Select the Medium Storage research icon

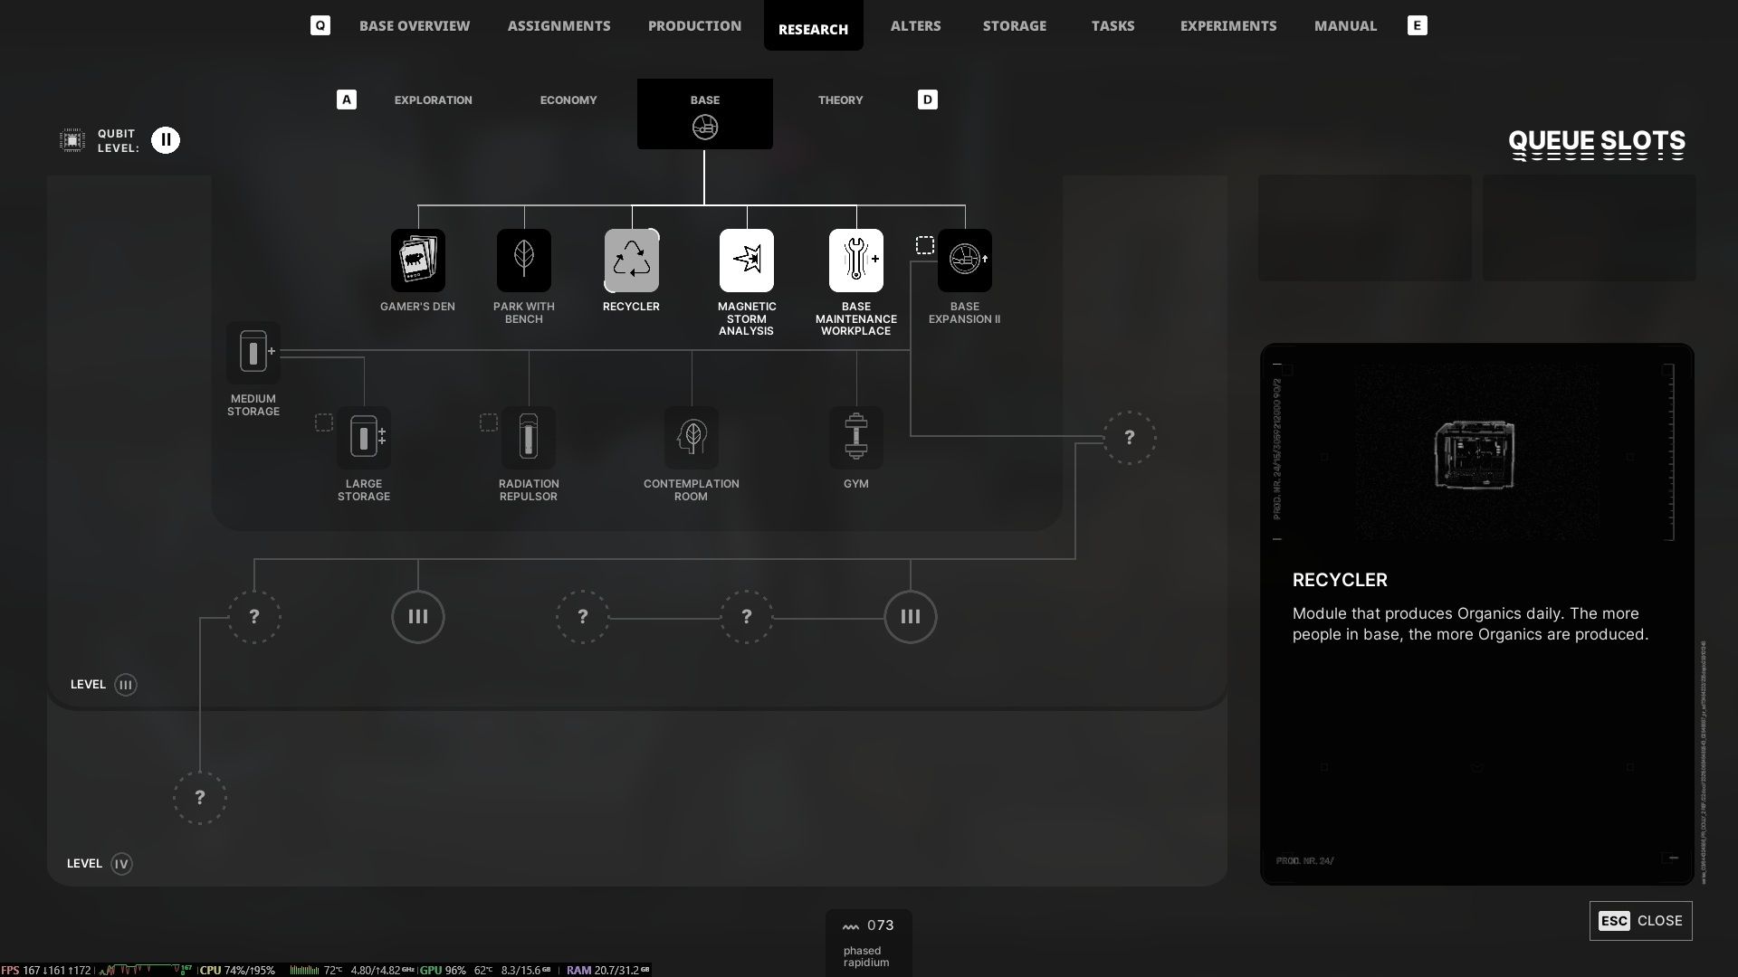click(253, 352)
